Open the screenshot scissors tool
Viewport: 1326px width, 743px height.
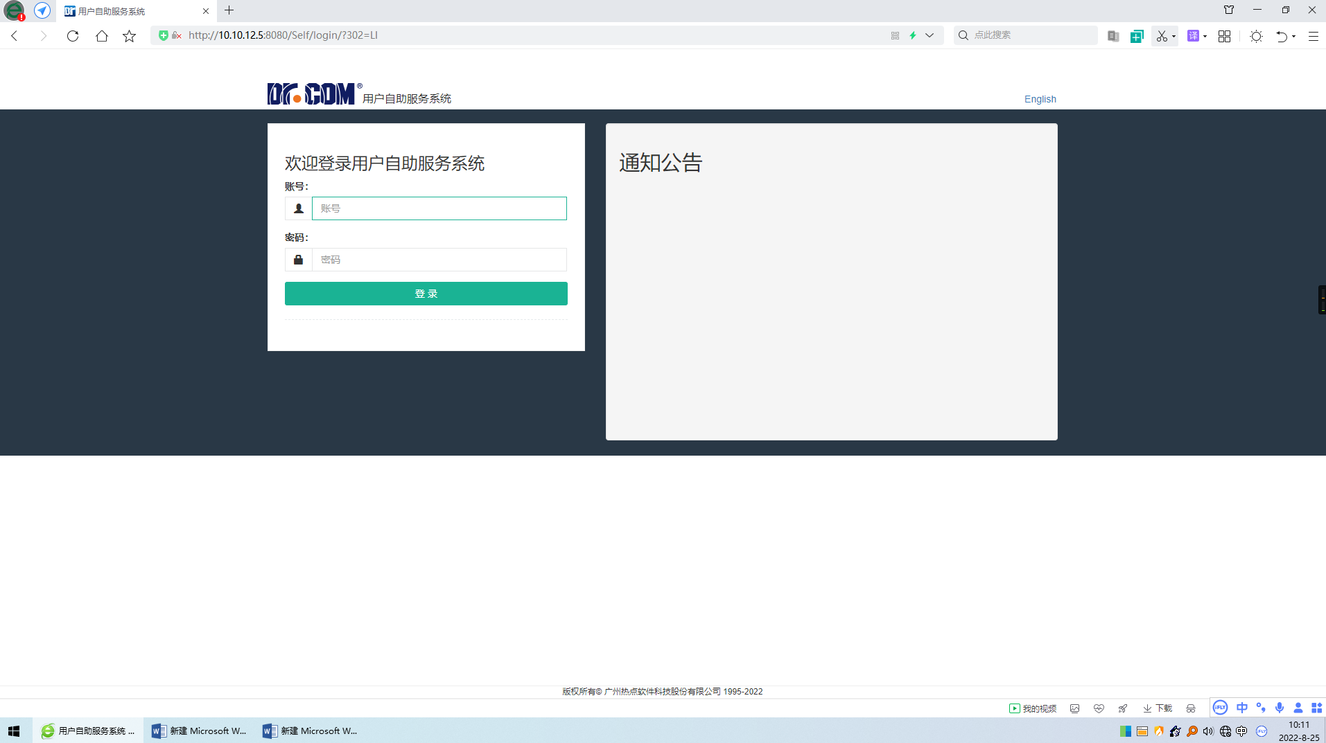click(1162, 36)
